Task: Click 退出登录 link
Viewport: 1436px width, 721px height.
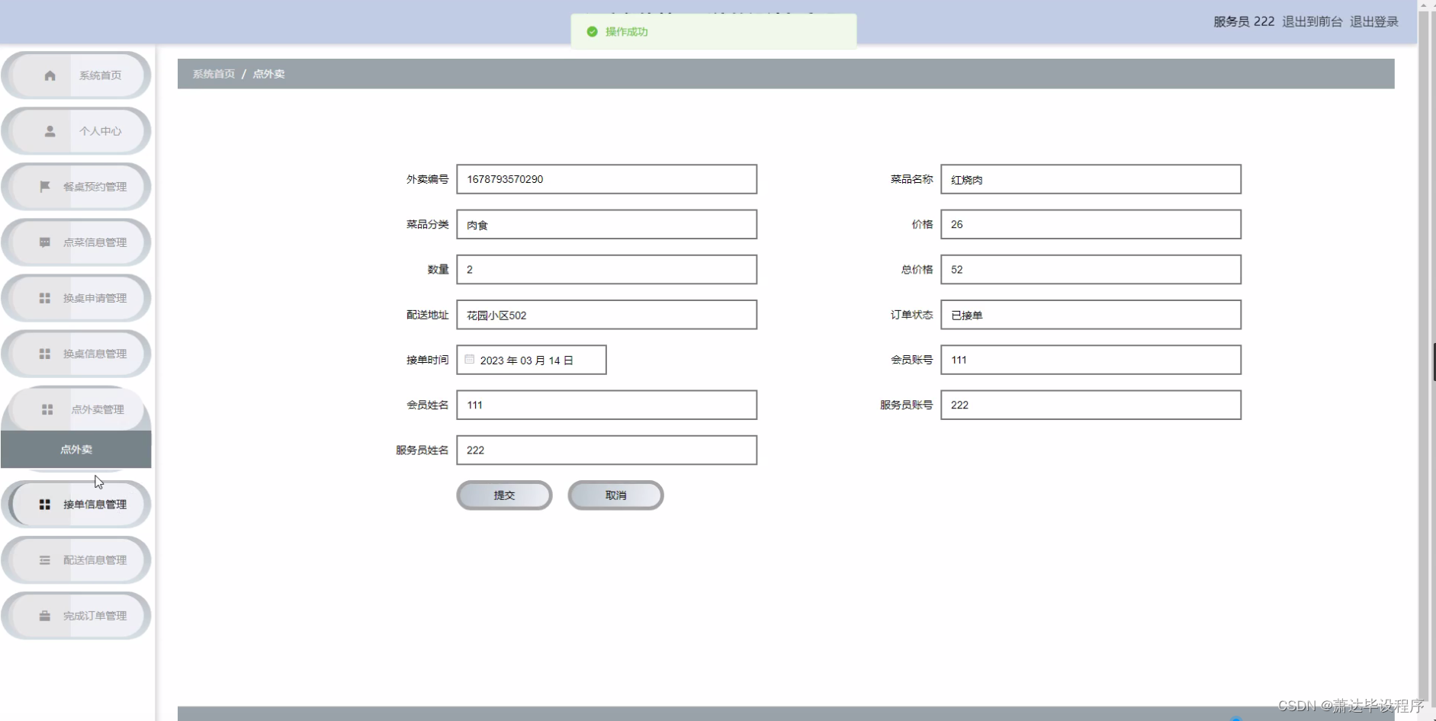Action: [x=1374, y=21]
